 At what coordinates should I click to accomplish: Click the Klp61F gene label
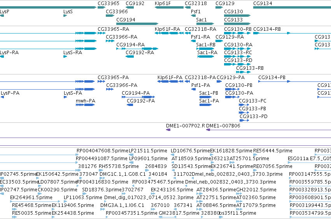(163, 4)
